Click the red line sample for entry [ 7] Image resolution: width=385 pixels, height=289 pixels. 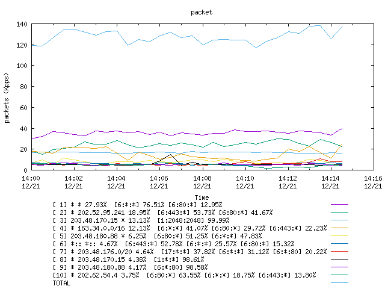click(x=339, y=252)
